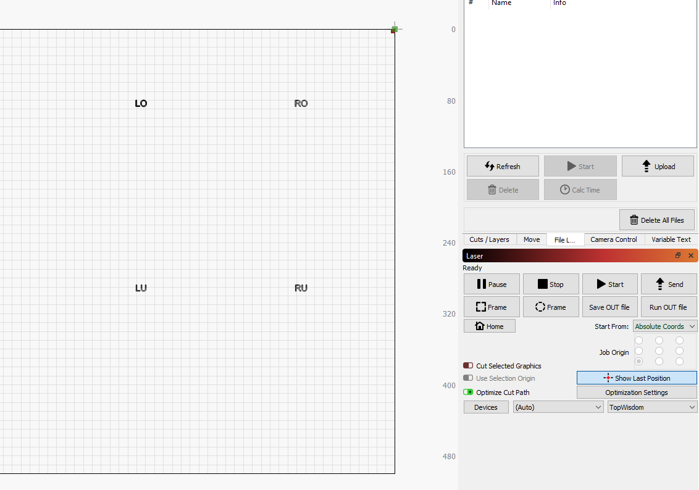Select the LO text on canvas
Image resolution: width=699 pixels, height=490 pixels.
pyautogui.click(x=141, y=103)
